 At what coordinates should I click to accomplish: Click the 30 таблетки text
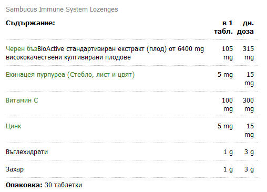point(63,185)
